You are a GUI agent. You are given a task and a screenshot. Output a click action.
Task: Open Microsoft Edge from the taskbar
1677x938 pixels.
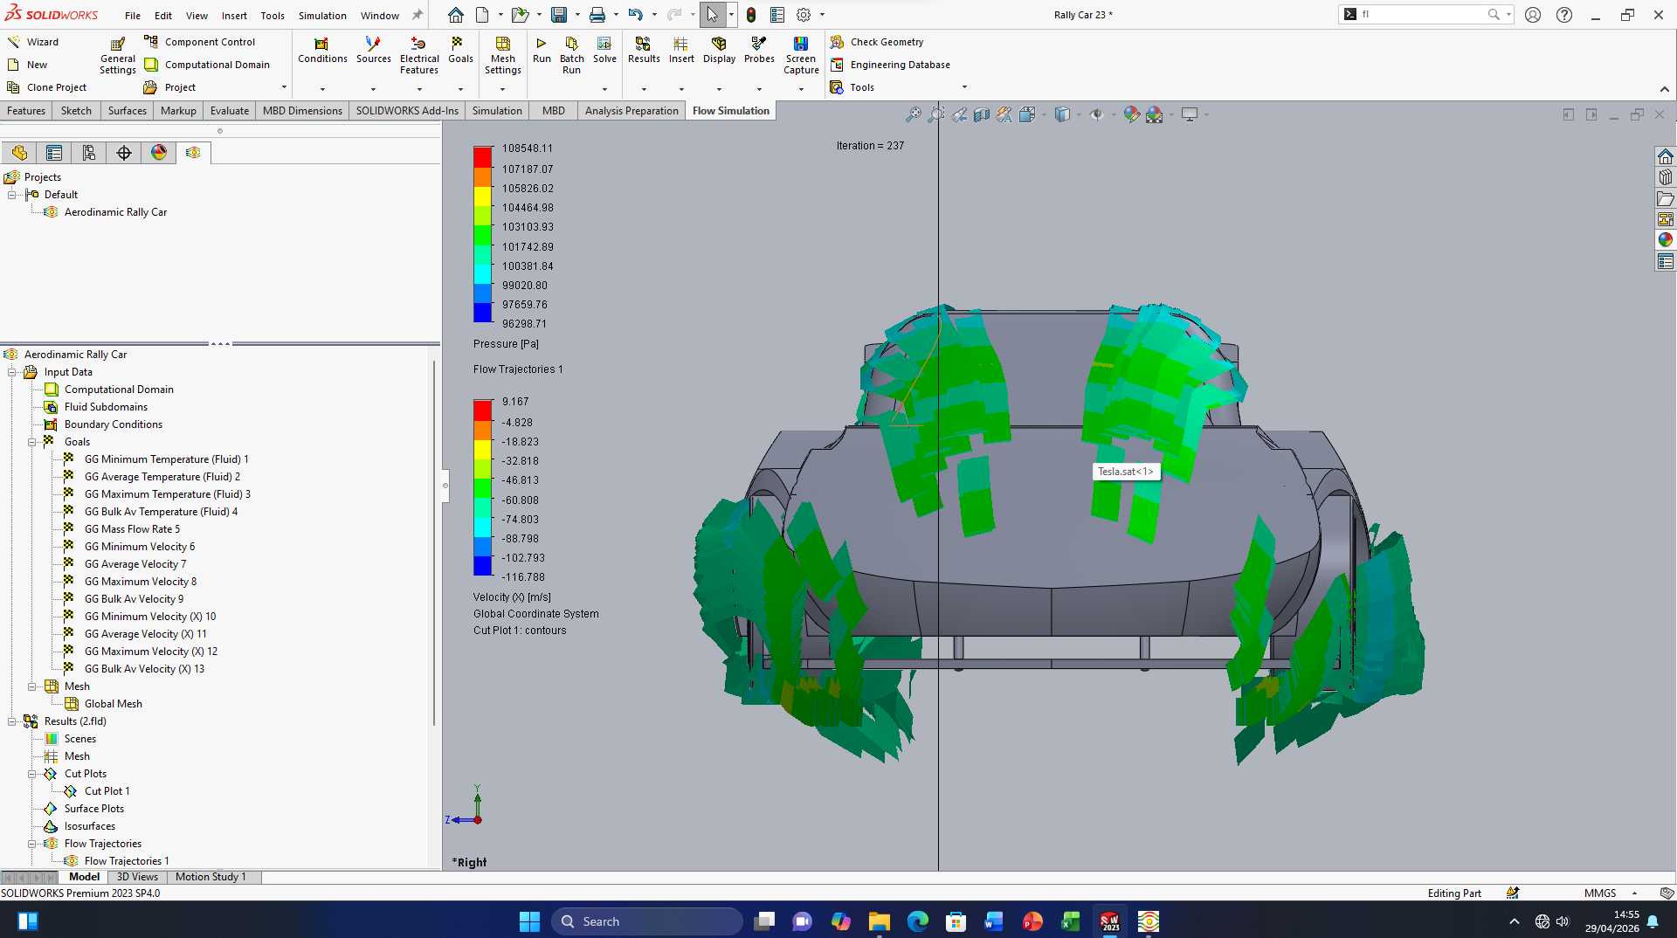tap(917, 921)
